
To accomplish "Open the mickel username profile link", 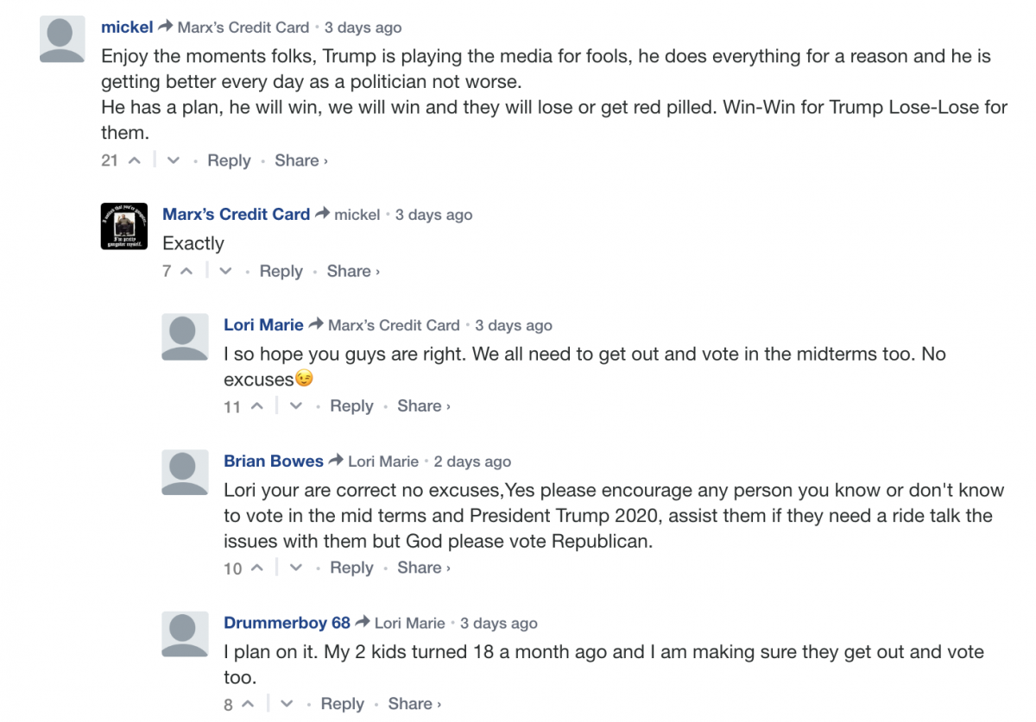I will pos(127,28).
